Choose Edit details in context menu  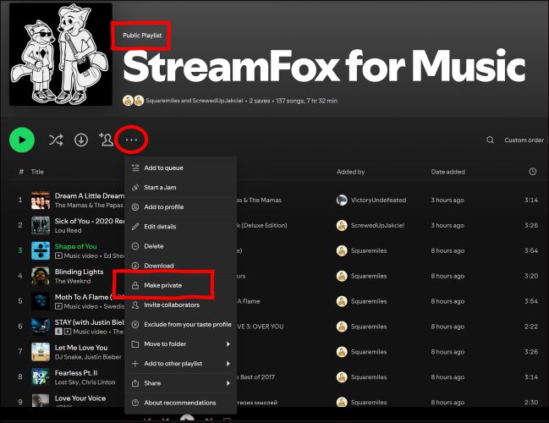[181, 227]
